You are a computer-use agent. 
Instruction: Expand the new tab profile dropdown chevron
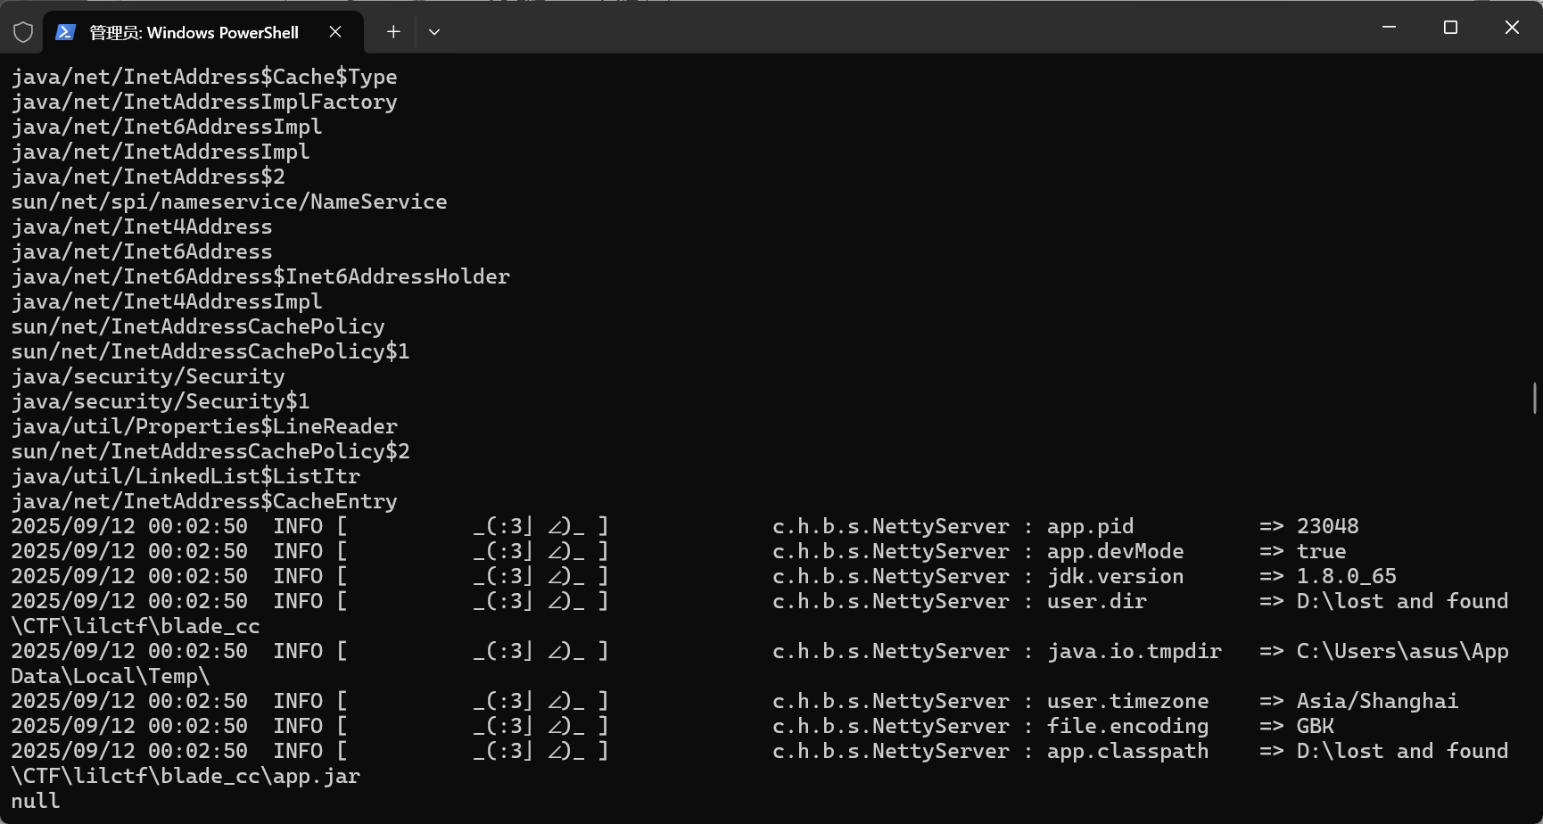434,32
